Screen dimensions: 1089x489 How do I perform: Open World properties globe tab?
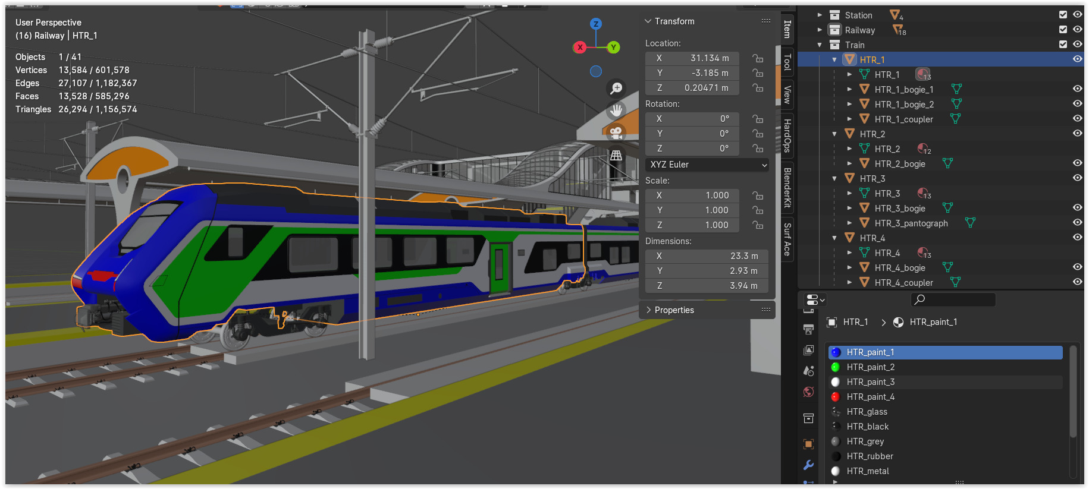click(808, 392)
